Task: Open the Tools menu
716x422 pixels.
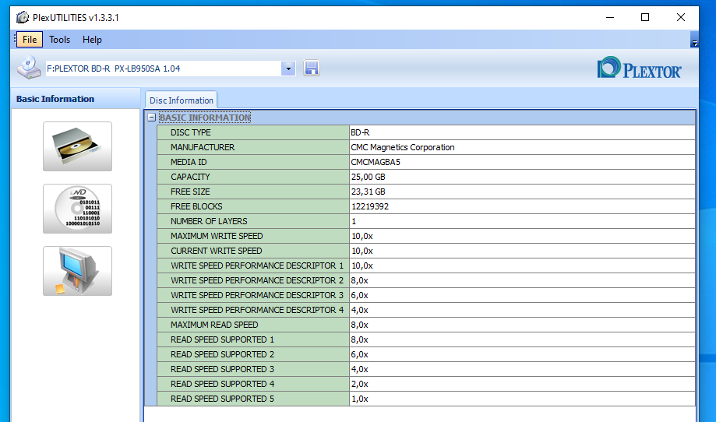Action: (x=59, y=40)
